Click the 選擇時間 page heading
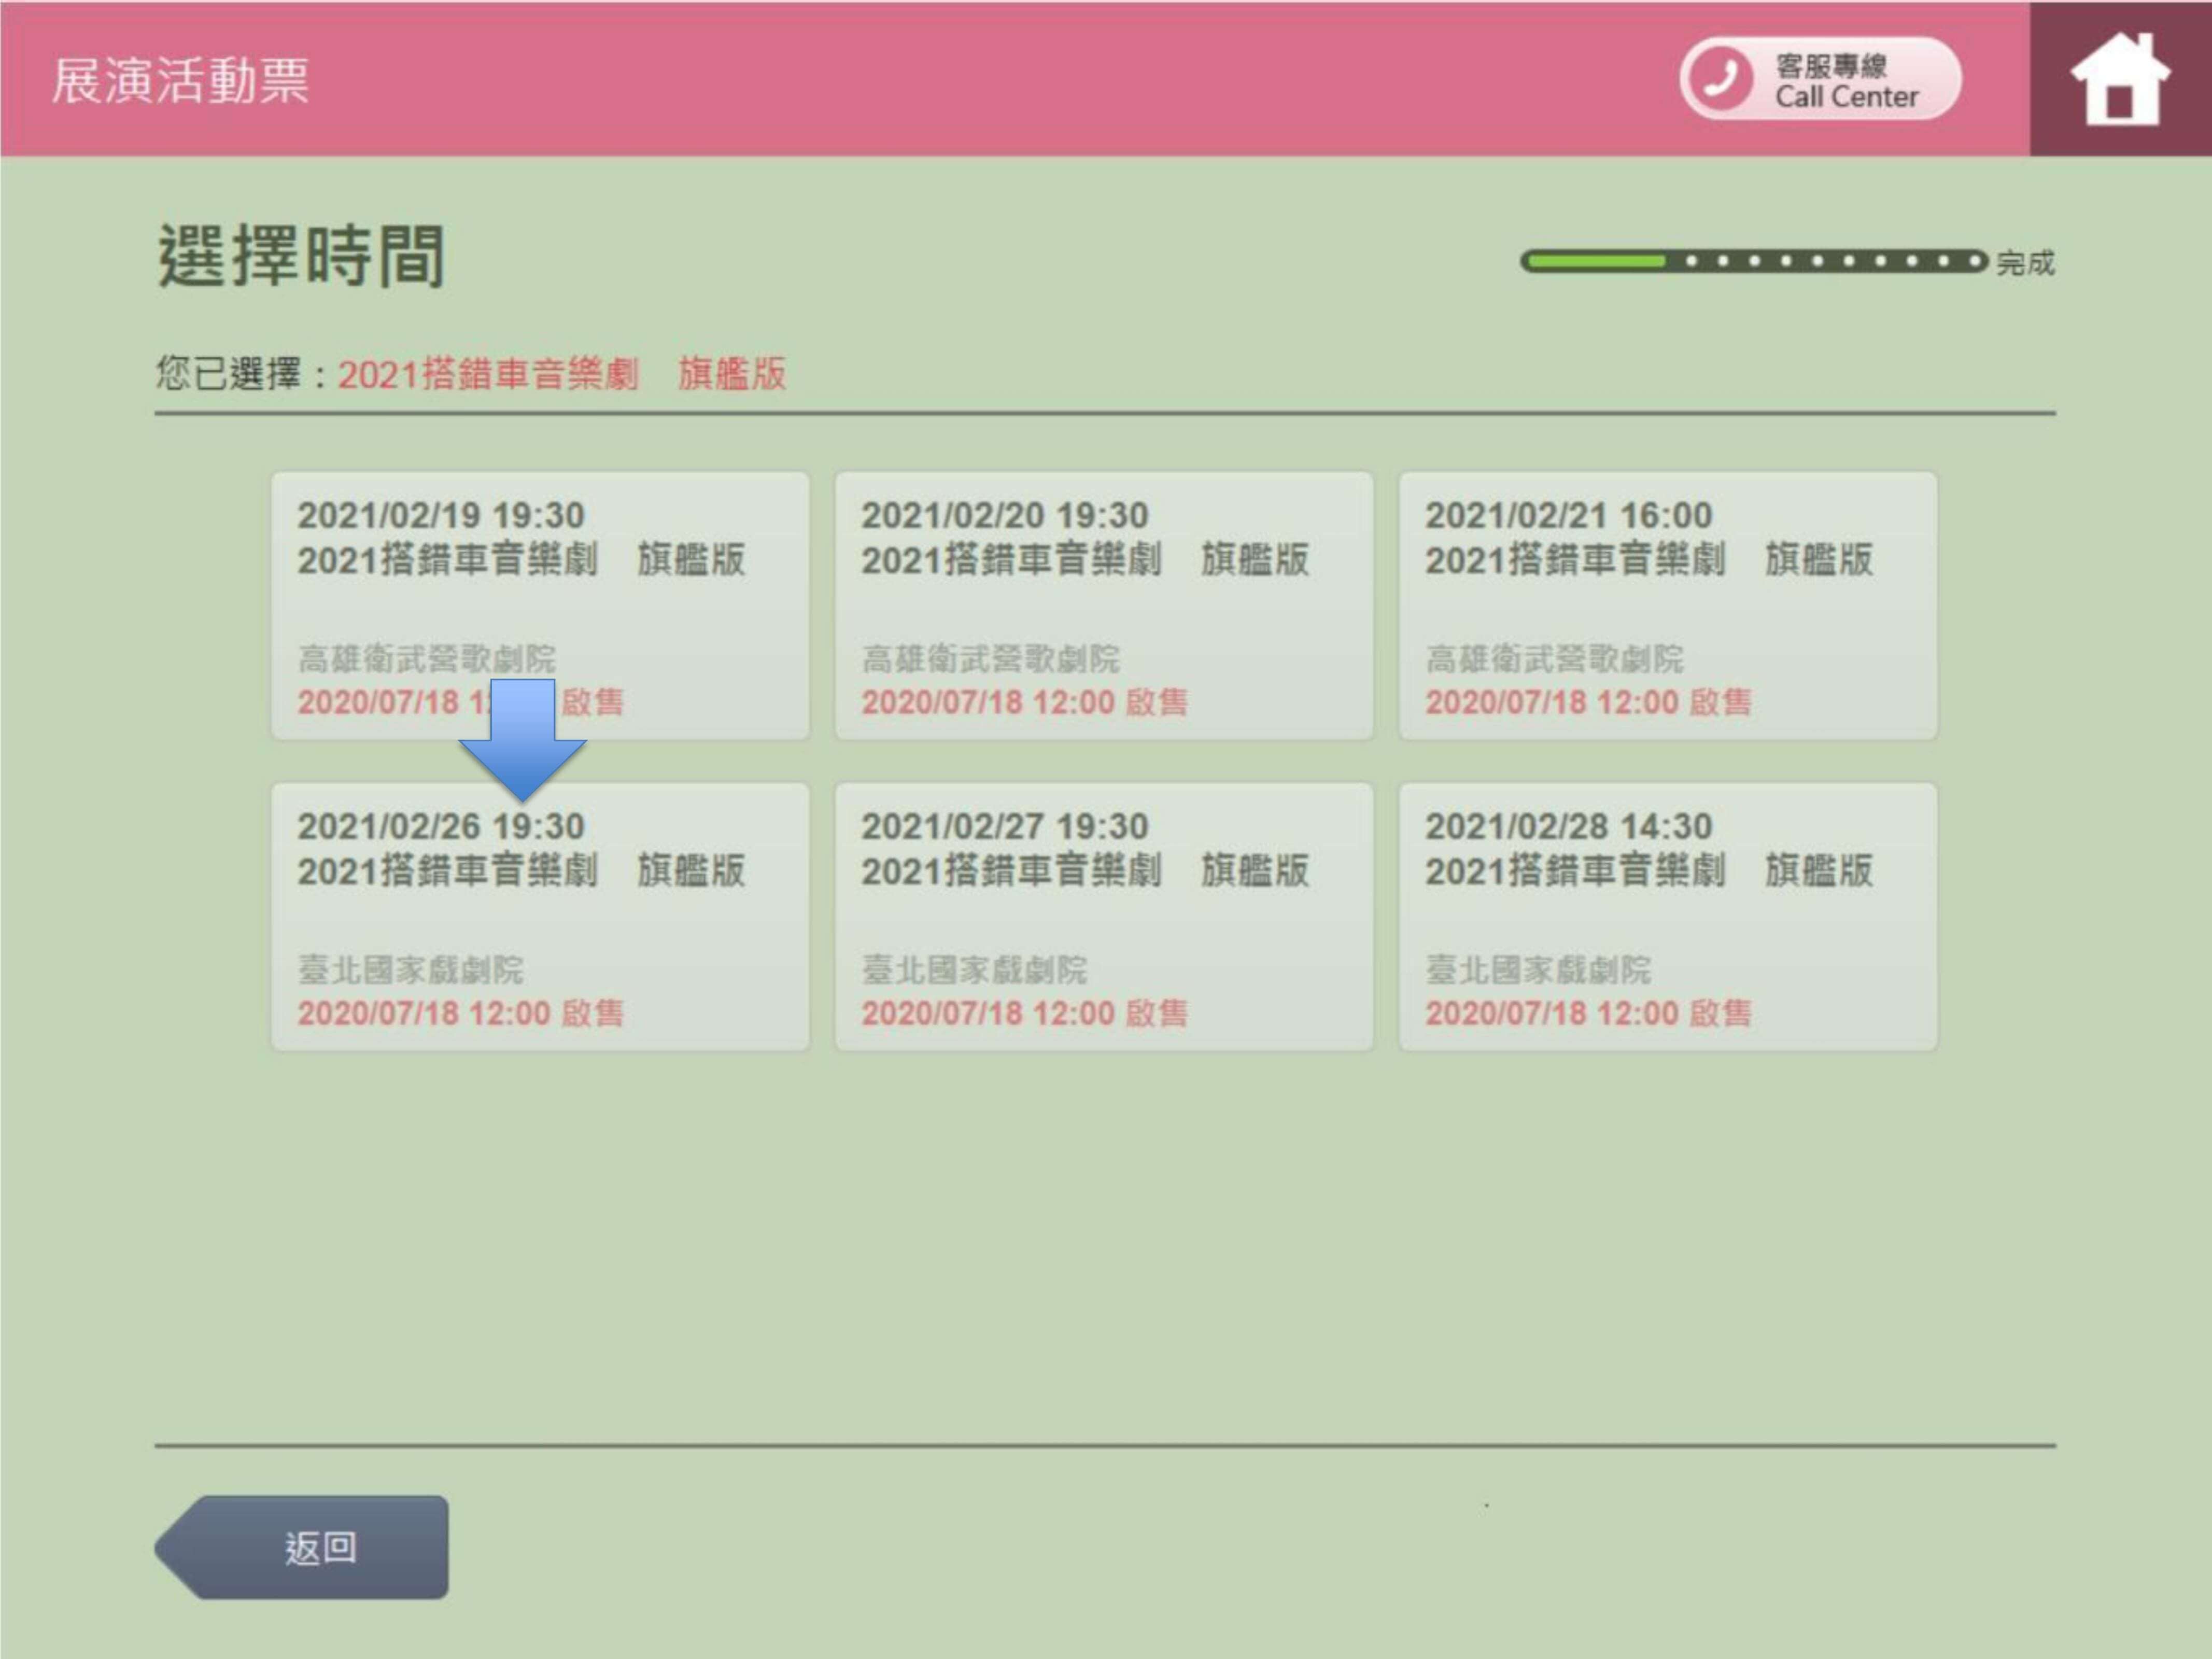 coord(301,256)
